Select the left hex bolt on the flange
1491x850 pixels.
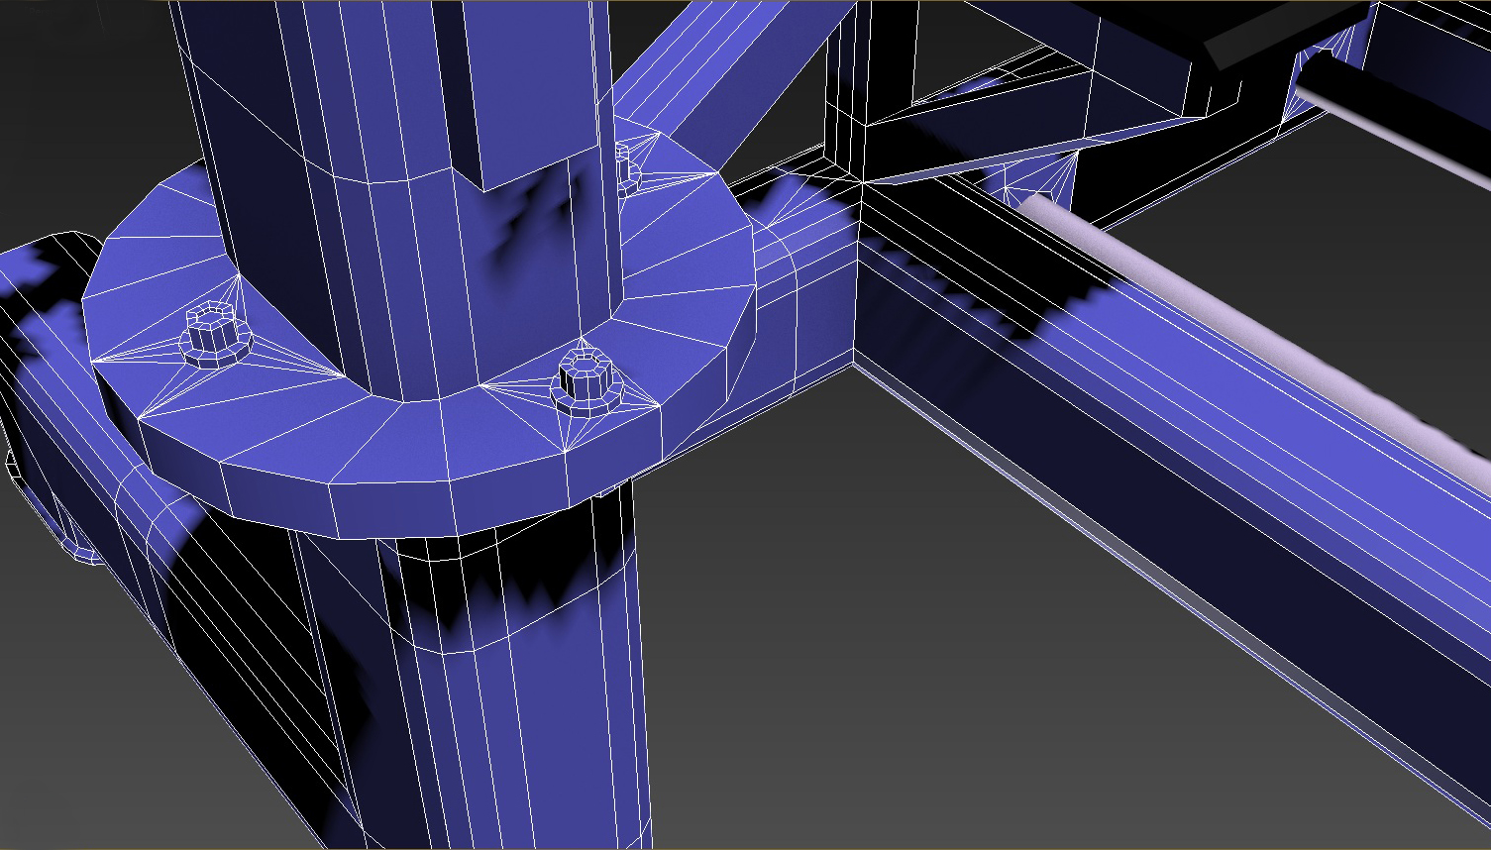point(212,337)
